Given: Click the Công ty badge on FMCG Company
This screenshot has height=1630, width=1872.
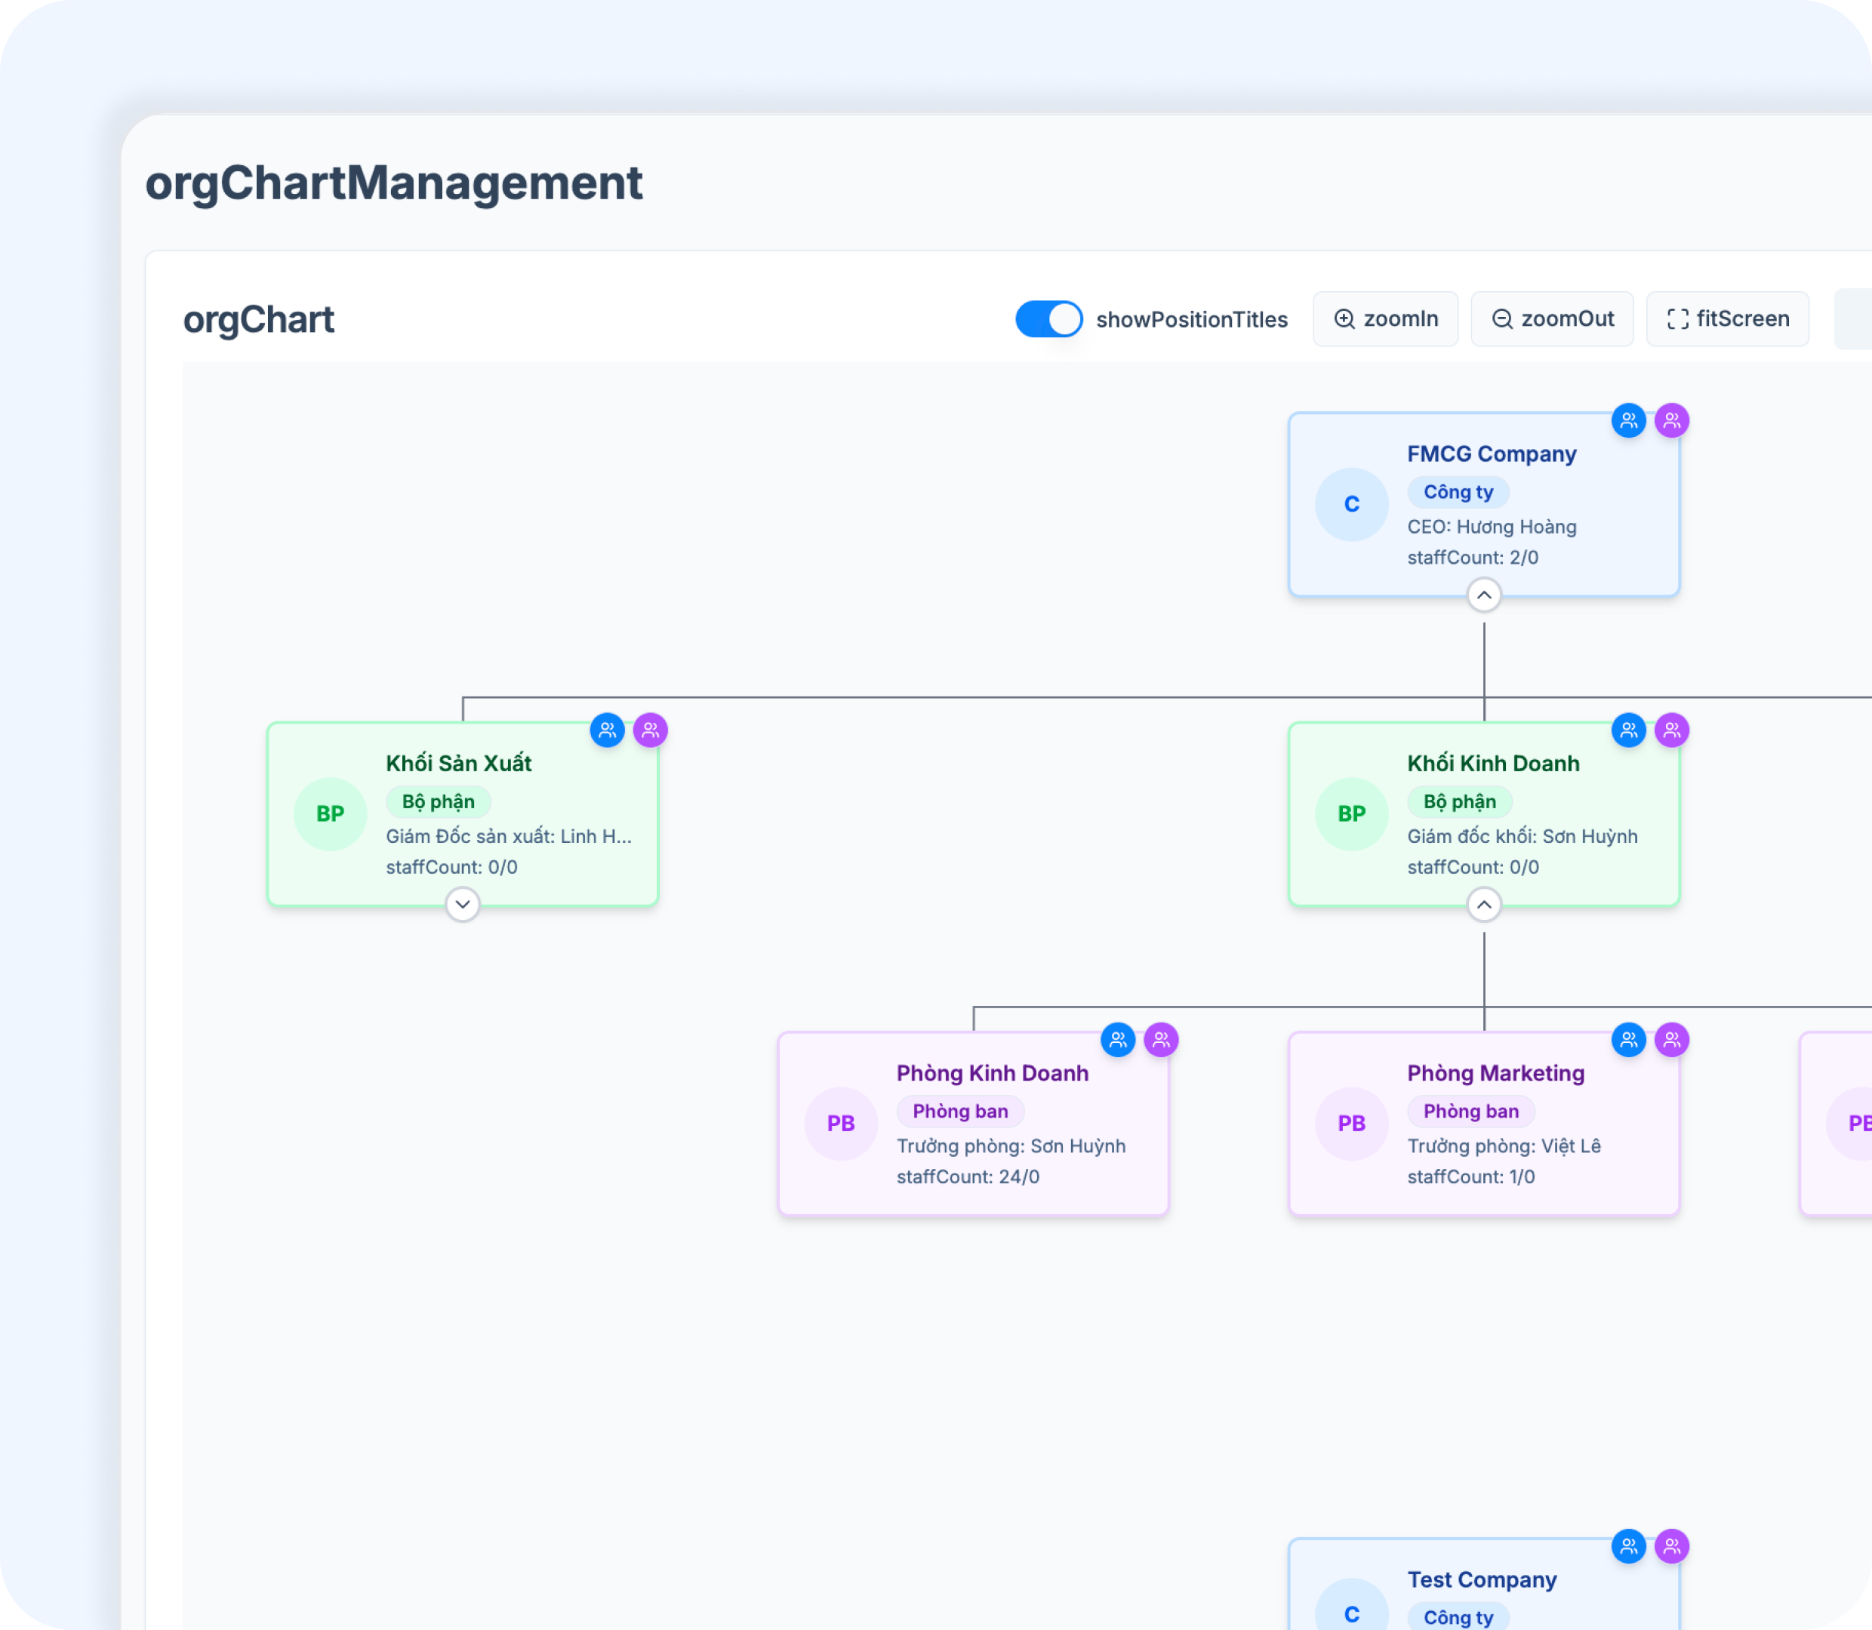Looking at the screenshot, I should (1457, 492).
